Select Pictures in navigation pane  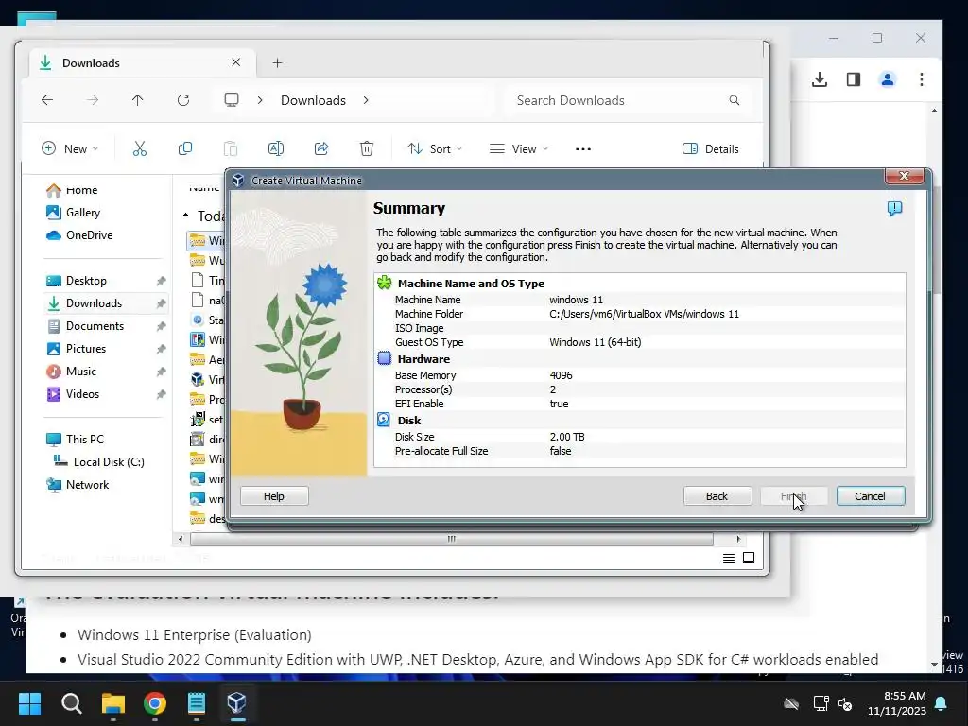86,349
